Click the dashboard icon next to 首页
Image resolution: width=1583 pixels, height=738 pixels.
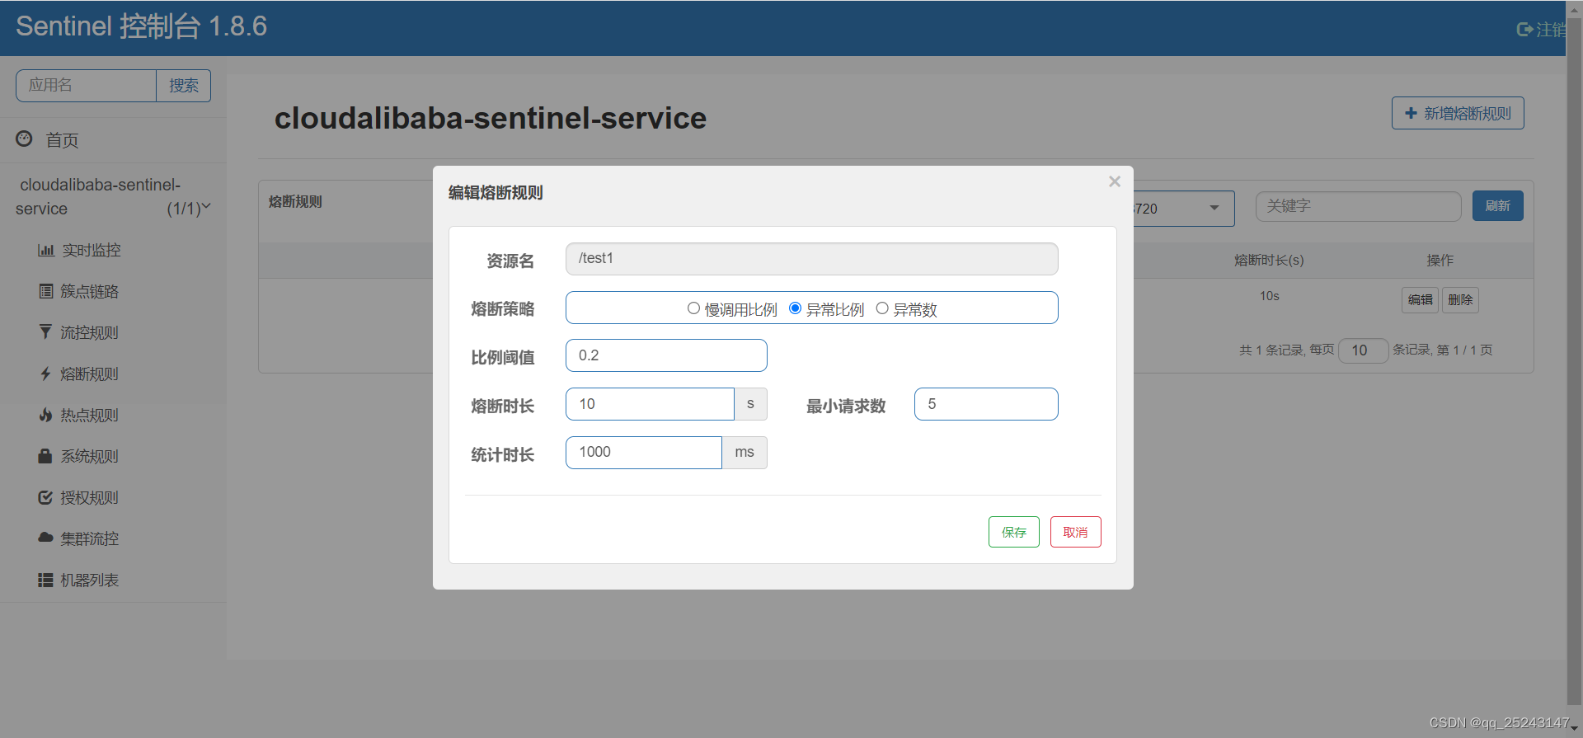coord(25,139)
